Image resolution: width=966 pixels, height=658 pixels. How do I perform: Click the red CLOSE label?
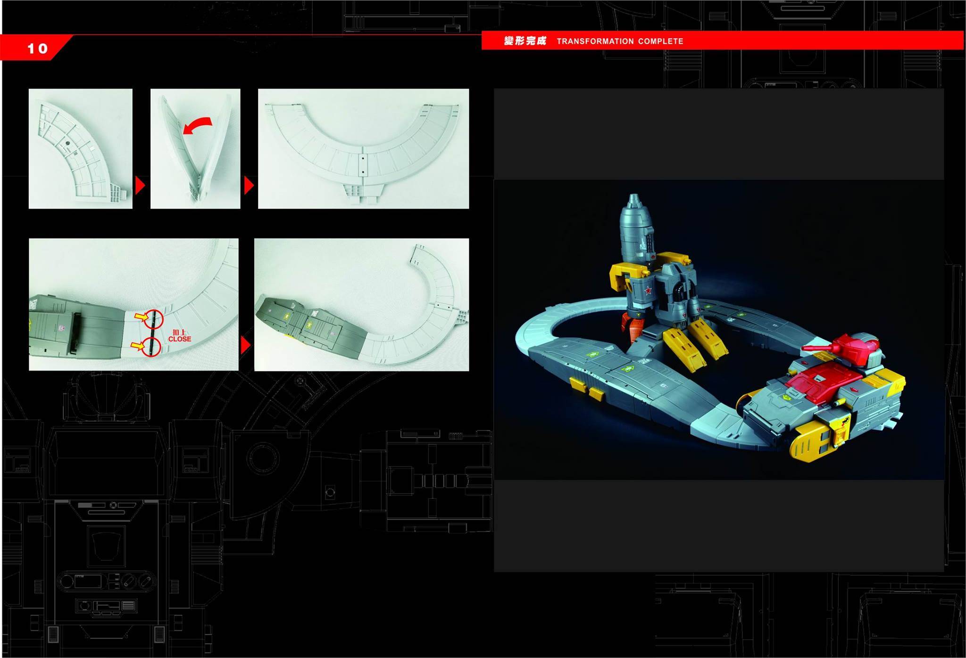(180, 339)
